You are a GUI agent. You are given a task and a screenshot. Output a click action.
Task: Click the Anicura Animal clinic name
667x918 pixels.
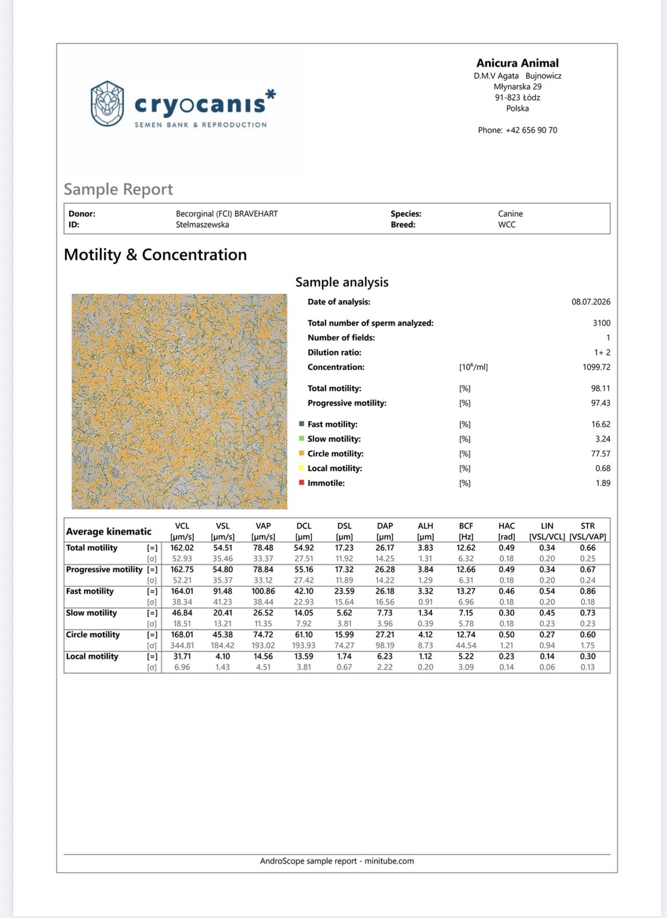tap(518, 63)
